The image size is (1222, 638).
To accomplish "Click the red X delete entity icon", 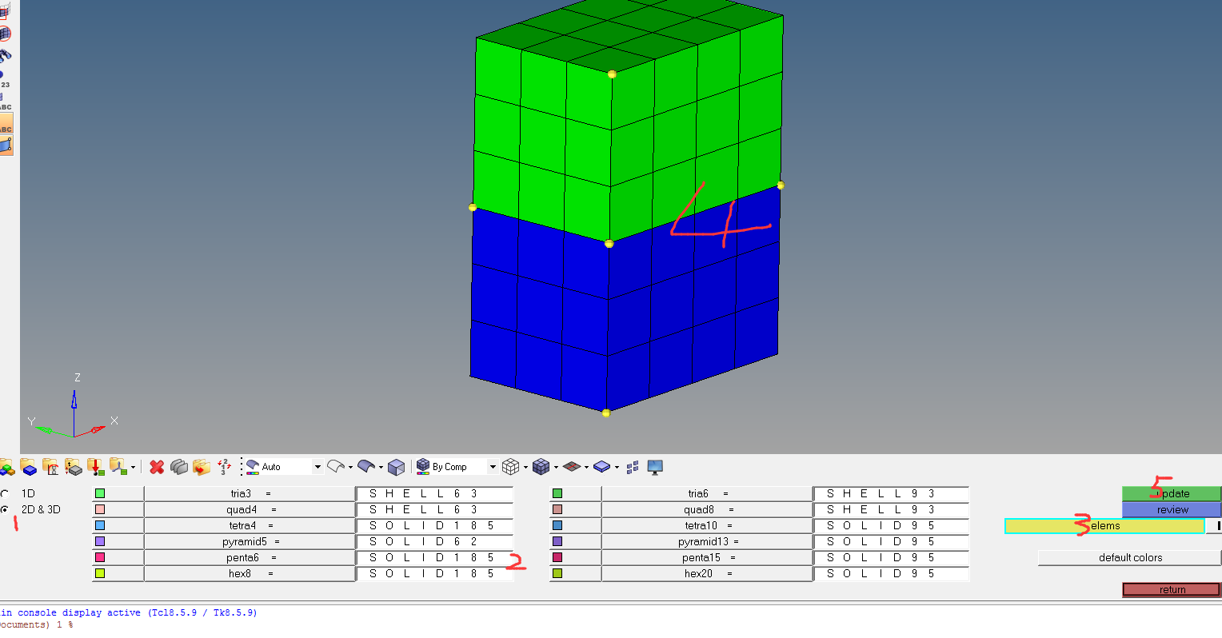I will pos(157,467).
